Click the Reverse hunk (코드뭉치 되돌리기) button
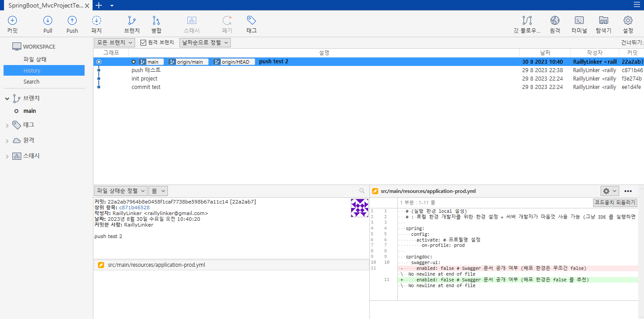 point(615,202)
